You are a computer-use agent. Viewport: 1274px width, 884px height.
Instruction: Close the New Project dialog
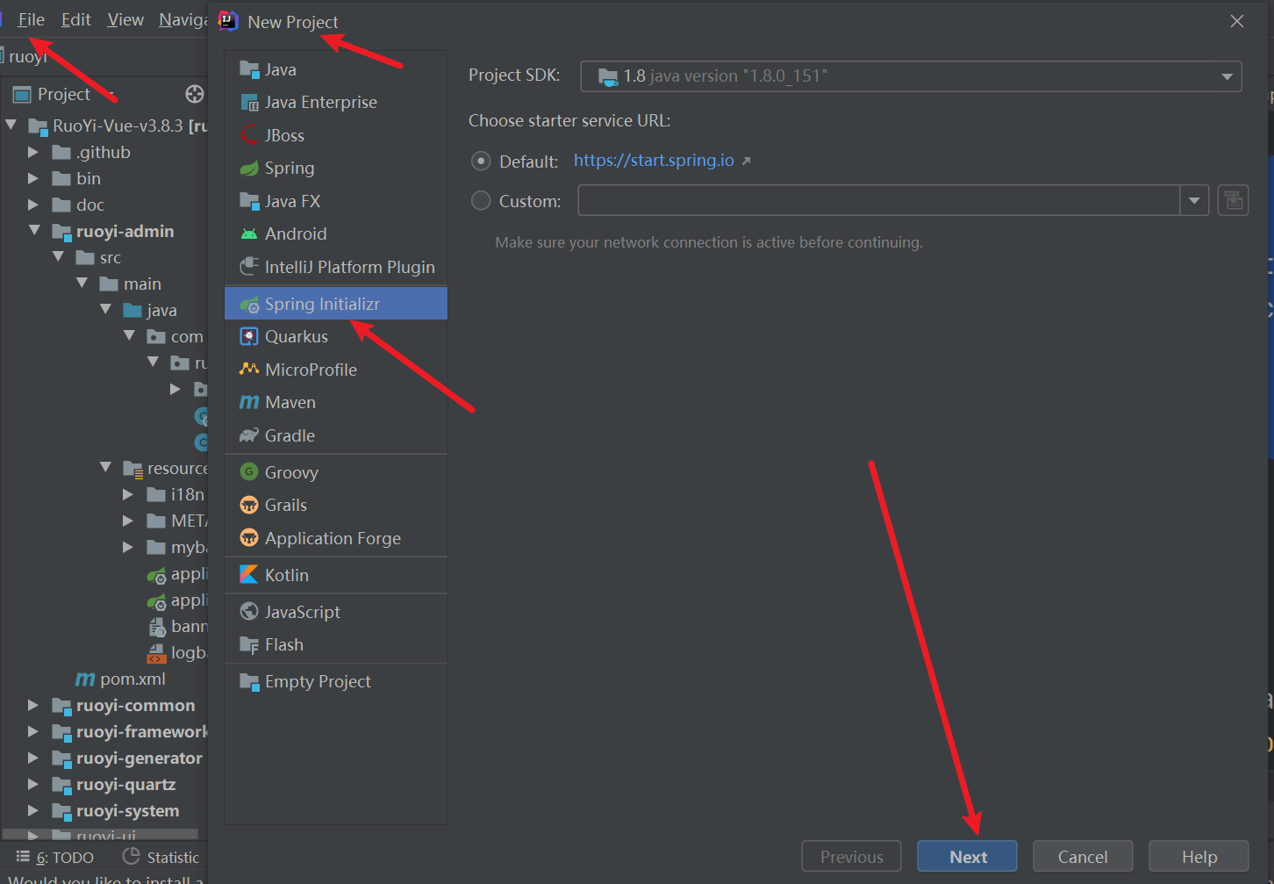(x=1237, y=21)
